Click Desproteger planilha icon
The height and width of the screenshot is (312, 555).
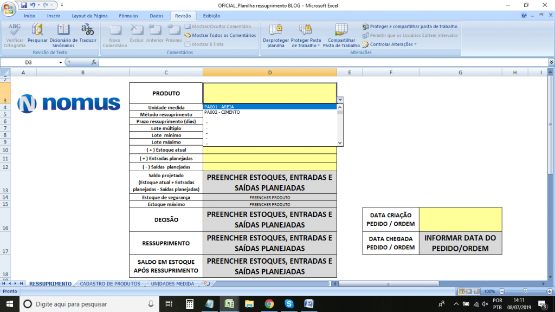click(275, 30)
